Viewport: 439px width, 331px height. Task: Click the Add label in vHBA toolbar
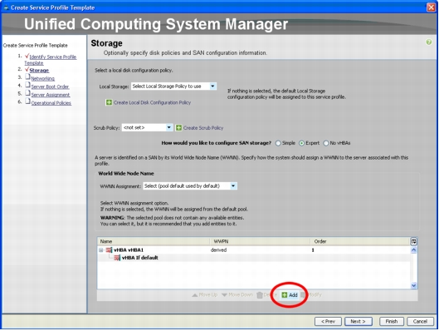(x=293, y=295)
